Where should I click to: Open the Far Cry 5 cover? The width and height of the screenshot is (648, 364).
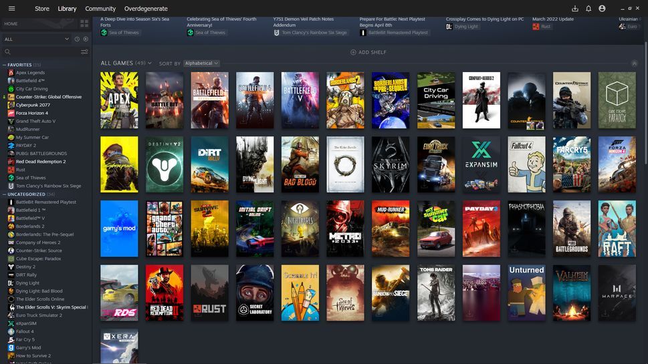point(572,164)
